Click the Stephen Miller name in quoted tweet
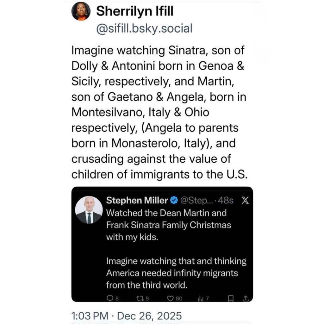Image resolution: width=324 pixels, height=324 pixels. 137,200
